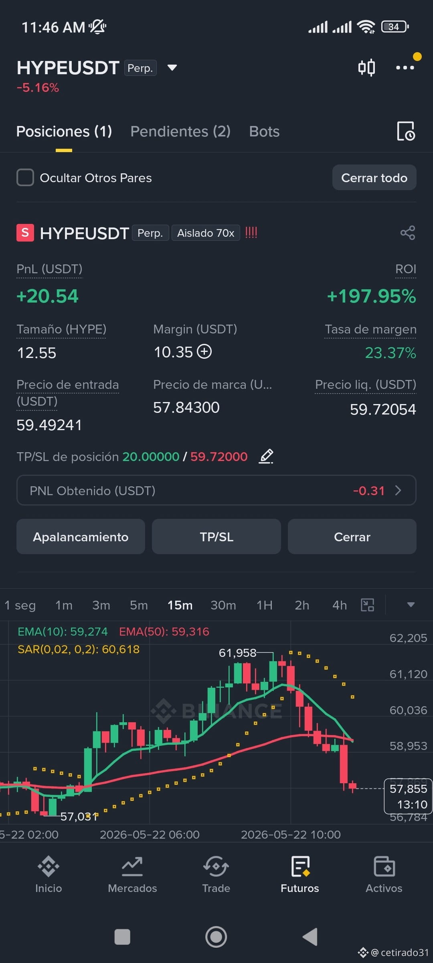
Task: Open the Activos tab
Action: (x=384, y=875)
